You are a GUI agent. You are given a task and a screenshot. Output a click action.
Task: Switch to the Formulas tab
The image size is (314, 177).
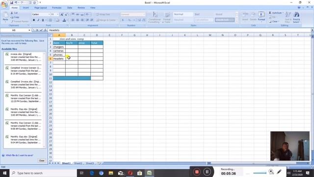(57, 8)
